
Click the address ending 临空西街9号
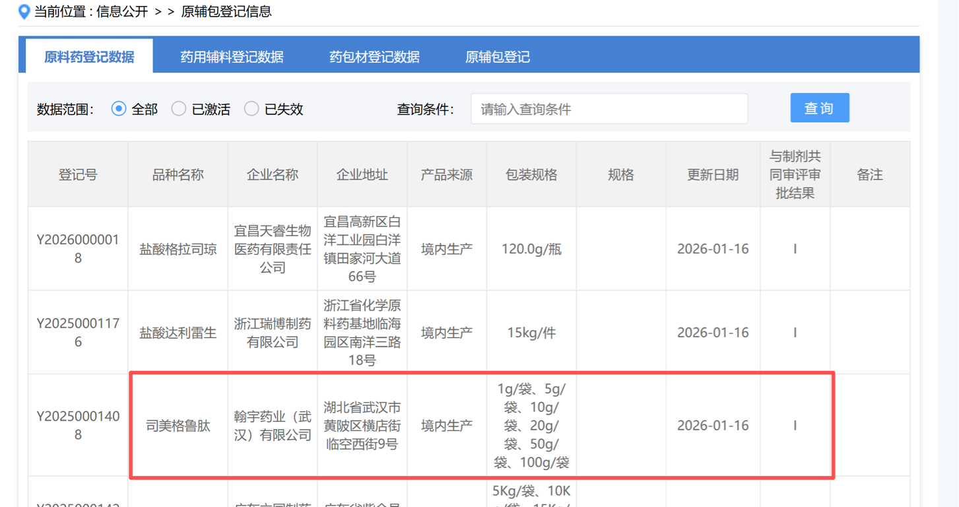[x=362, y=426]
